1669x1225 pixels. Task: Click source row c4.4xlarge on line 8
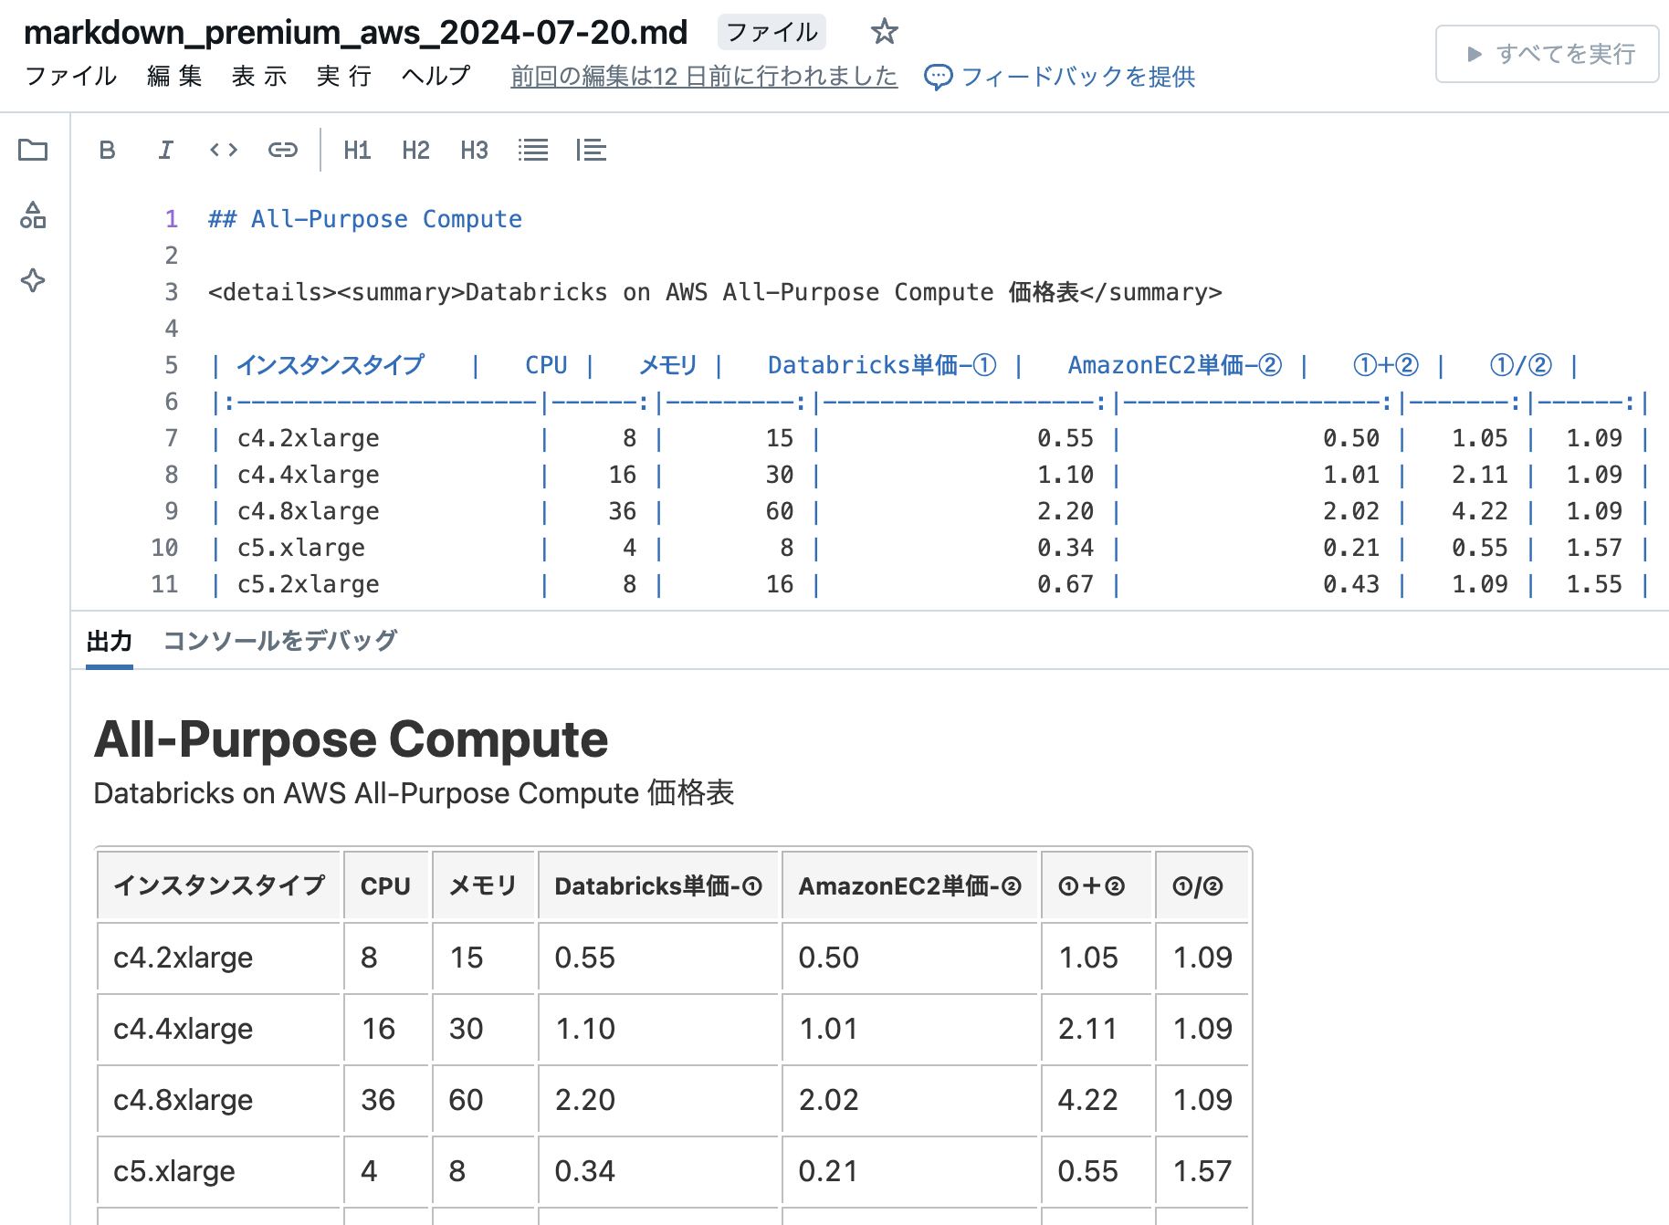coord(930,475)
